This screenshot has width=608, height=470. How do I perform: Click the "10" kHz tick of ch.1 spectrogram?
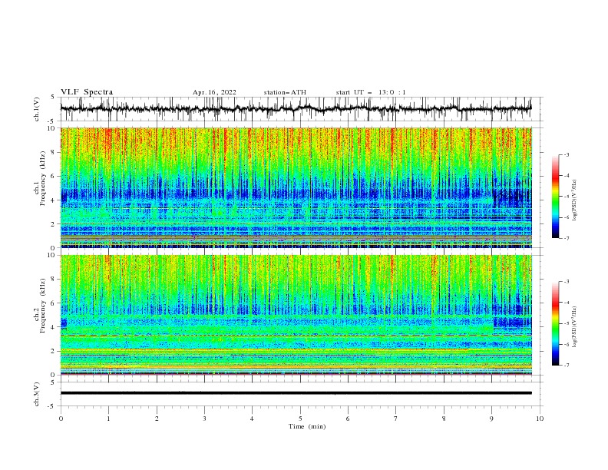pyautogui.click(x=51, y=128)
